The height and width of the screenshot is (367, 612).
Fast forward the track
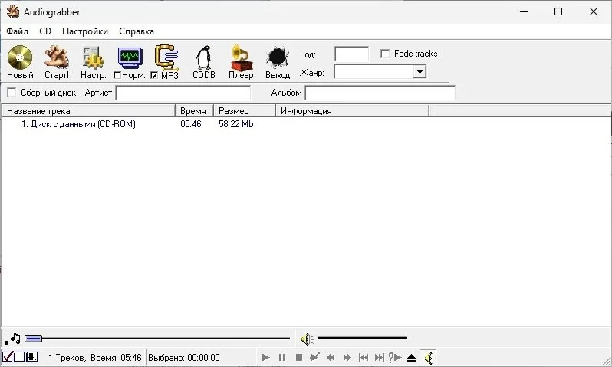tap(347, 357)
